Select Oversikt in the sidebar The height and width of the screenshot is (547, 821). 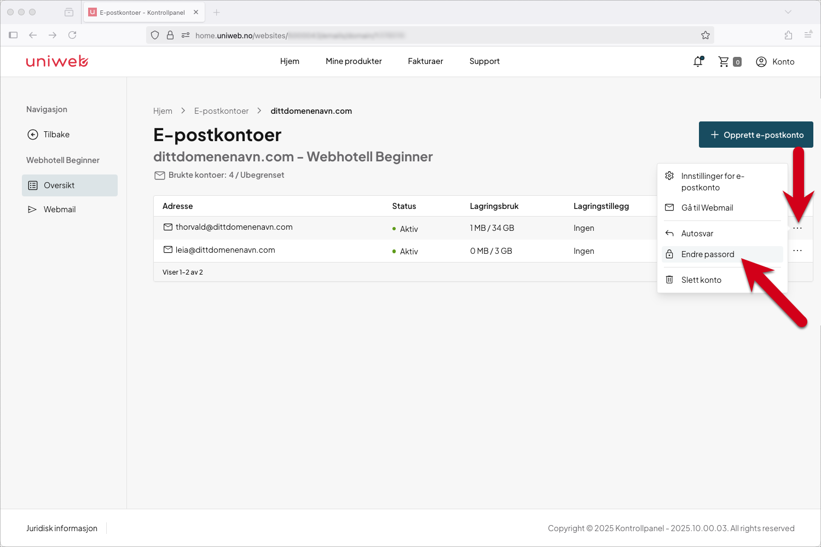coord(70,185)
